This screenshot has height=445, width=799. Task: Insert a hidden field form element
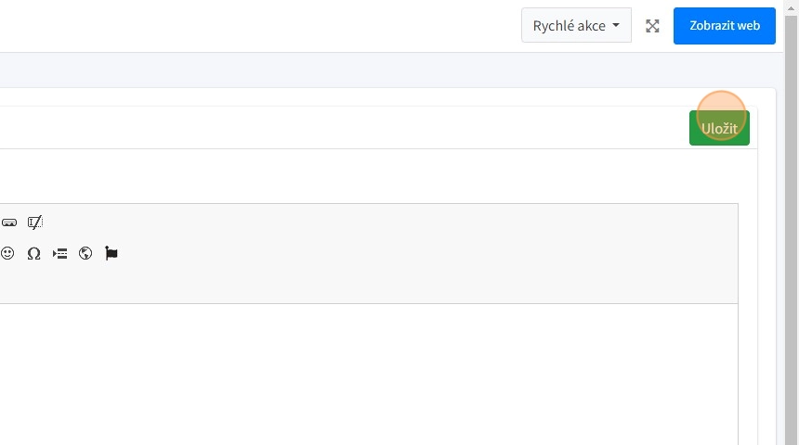click(x=35, y=222)
